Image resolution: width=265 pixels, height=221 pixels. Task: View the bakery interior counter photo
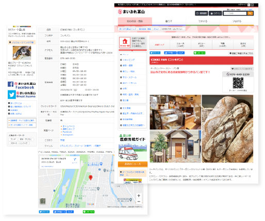[x=175, y=112]
